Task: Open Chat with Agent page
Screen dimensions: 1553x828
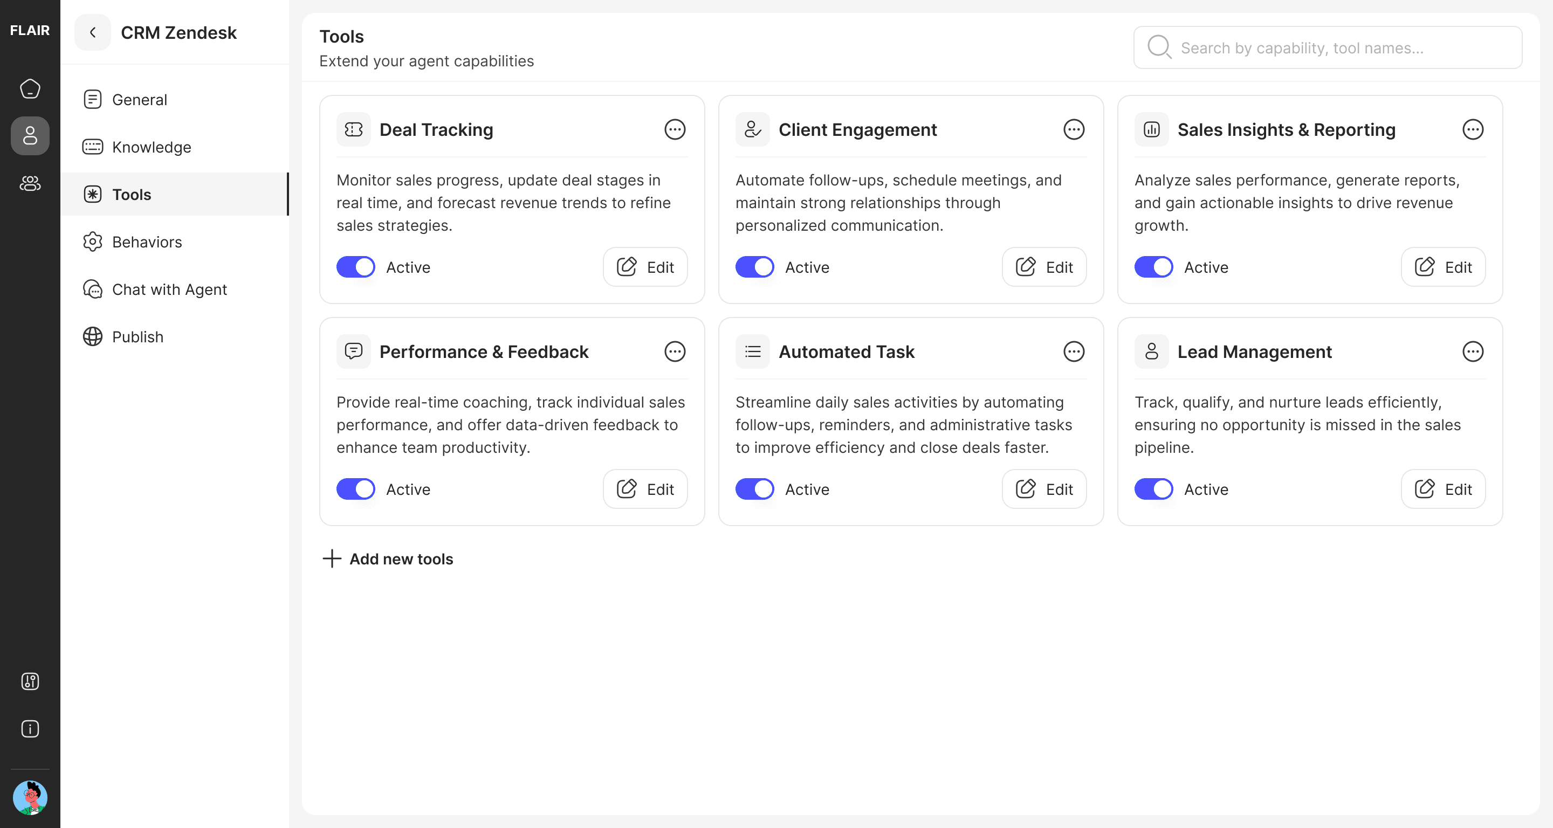Action: tap(169, 289)
